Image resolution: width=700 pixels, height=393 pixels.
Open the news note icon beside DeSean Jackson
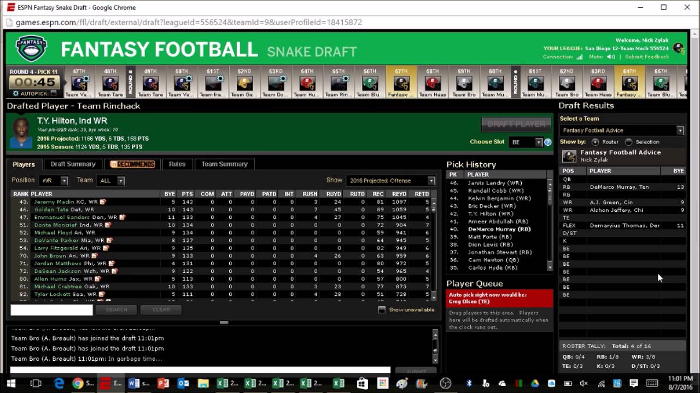[x=114, y=271]
